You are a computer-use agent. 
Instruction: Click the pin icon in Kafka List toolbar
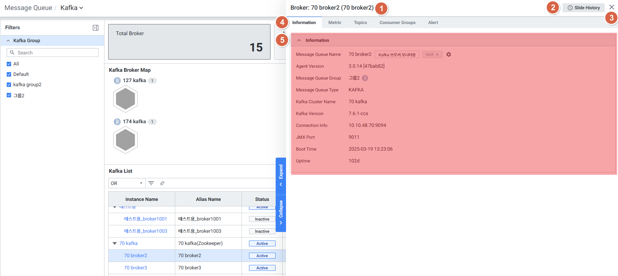coord(162,183)
